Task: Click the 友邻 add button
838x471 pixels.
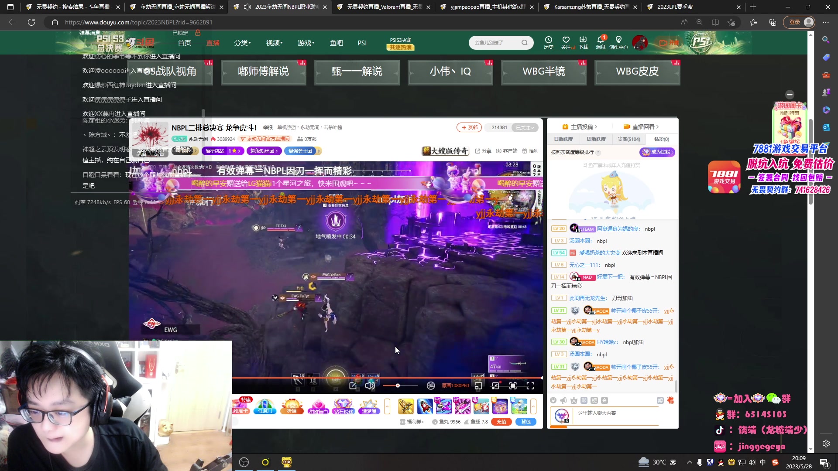Action: pos(469,127)
